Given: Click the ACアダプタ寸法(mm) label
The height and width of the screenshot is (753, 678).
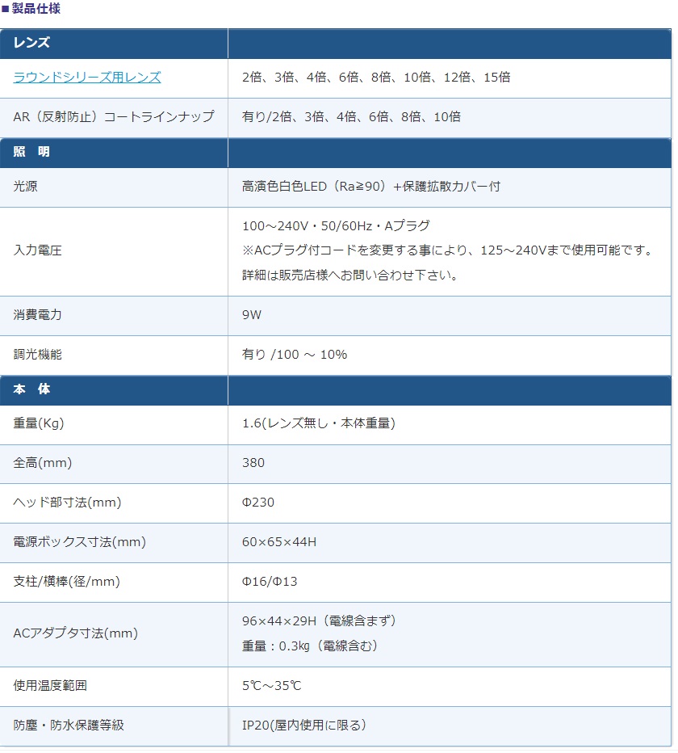Looking at the screenshot, I should [75, 633].
